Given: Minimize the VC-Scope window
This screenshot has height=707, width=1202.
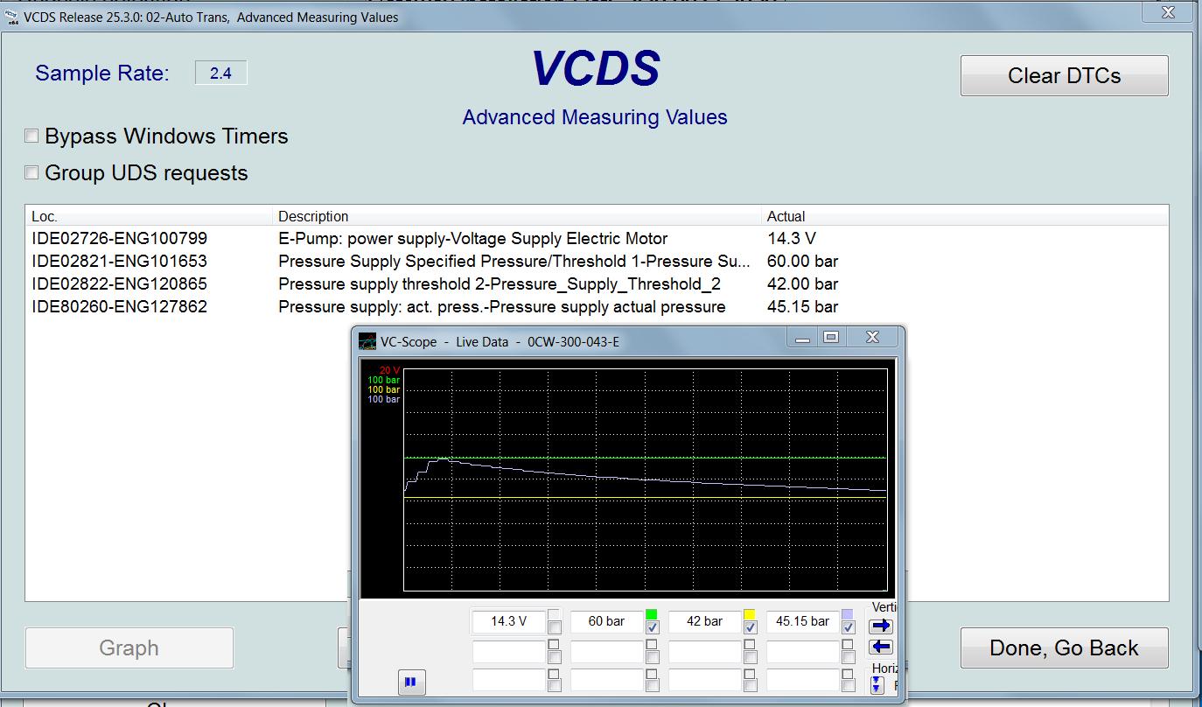Looking at the screenshot, I should pos(803,338).
